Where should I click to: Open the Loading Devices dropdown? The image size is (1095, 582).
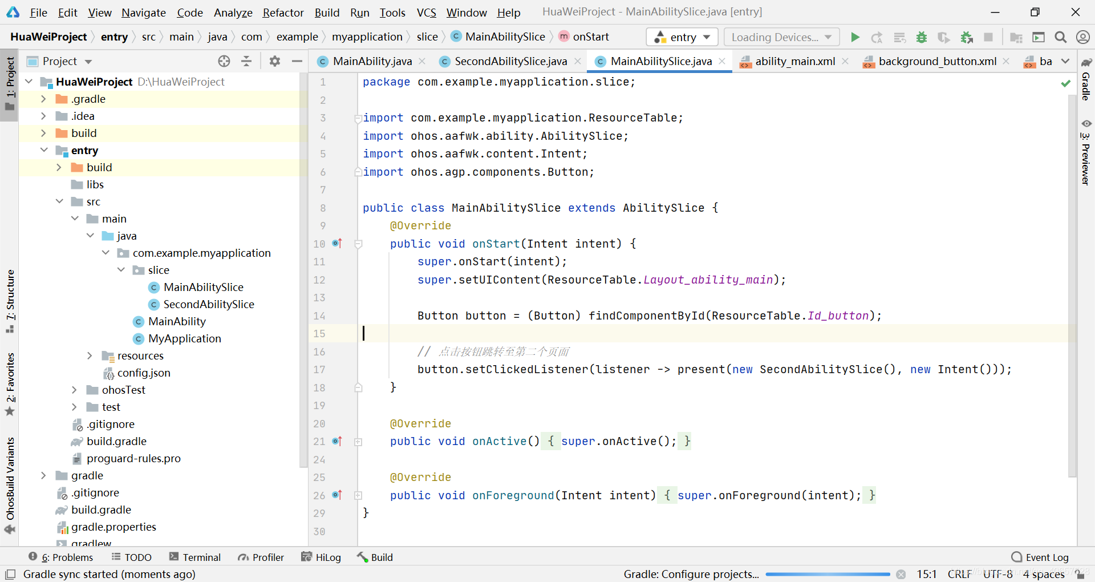[781, 37]
